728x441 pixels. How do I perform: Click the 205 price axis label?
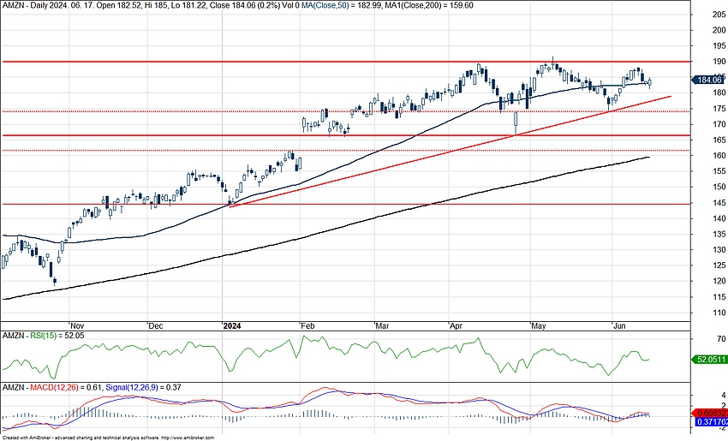pyautogui.click(x=719, y=15)
